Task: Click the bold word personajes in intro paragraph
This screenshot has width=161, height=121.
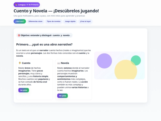Action: pyautogui.click(x=36, y=53)
